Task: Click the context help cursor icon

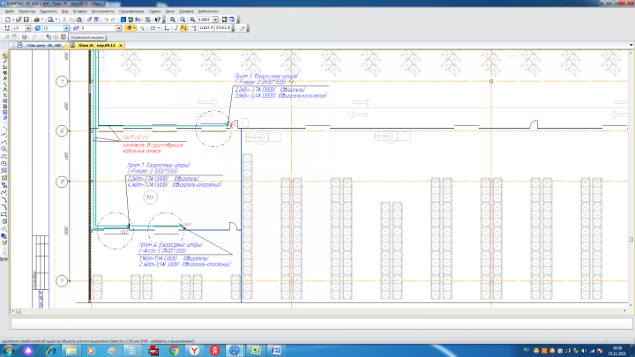Action: [x=158, y=19]
